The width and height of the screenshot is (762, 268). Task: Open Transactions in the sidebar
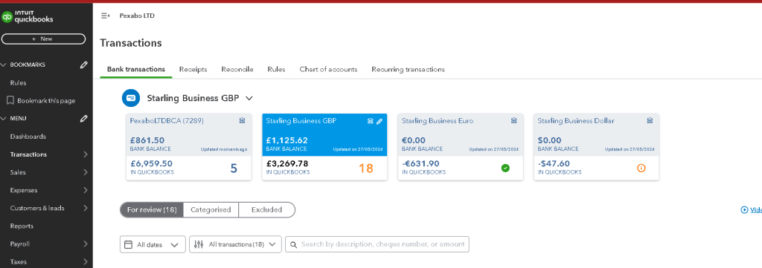click(x=29, y=154)
